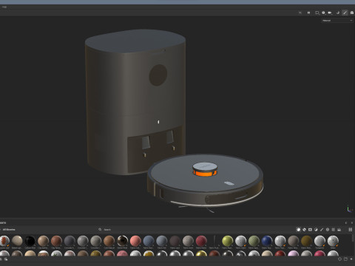Click the checkmark-style icon in top toolbar
This screenshot has height=266, width=355.
[338, 13]
